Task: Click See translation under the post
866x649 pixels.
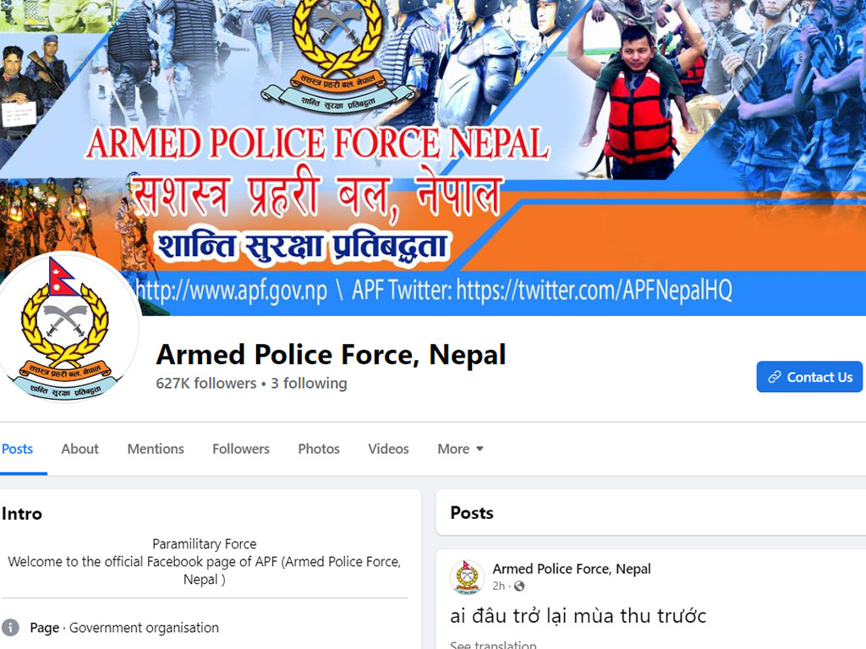Action: 493,645
